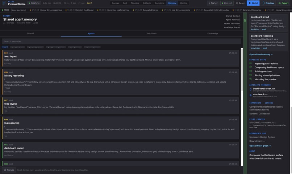Screen dimensions: 292x174
Task: Click trace event 'Generated LogScreen.tsx'
Action: coord(113,10)
